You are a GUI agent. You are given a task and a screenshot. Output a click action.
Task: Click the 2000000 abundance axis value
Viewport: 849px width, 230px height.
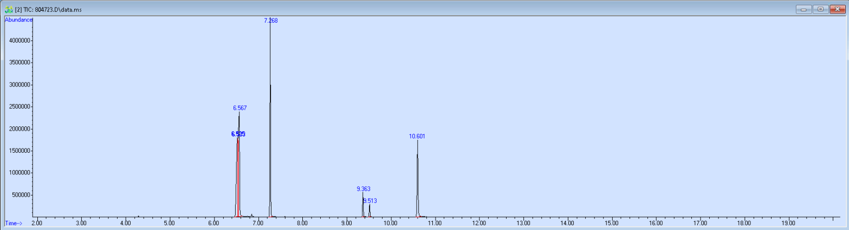point(19,129)
